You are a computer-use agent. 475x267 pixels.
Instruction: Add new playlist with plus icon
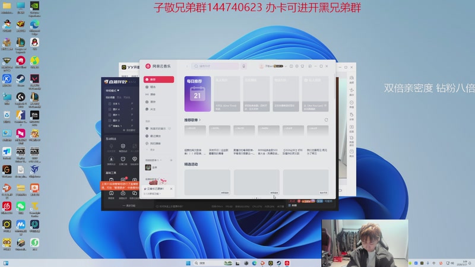pyautogui.click(x=171, y=160)
